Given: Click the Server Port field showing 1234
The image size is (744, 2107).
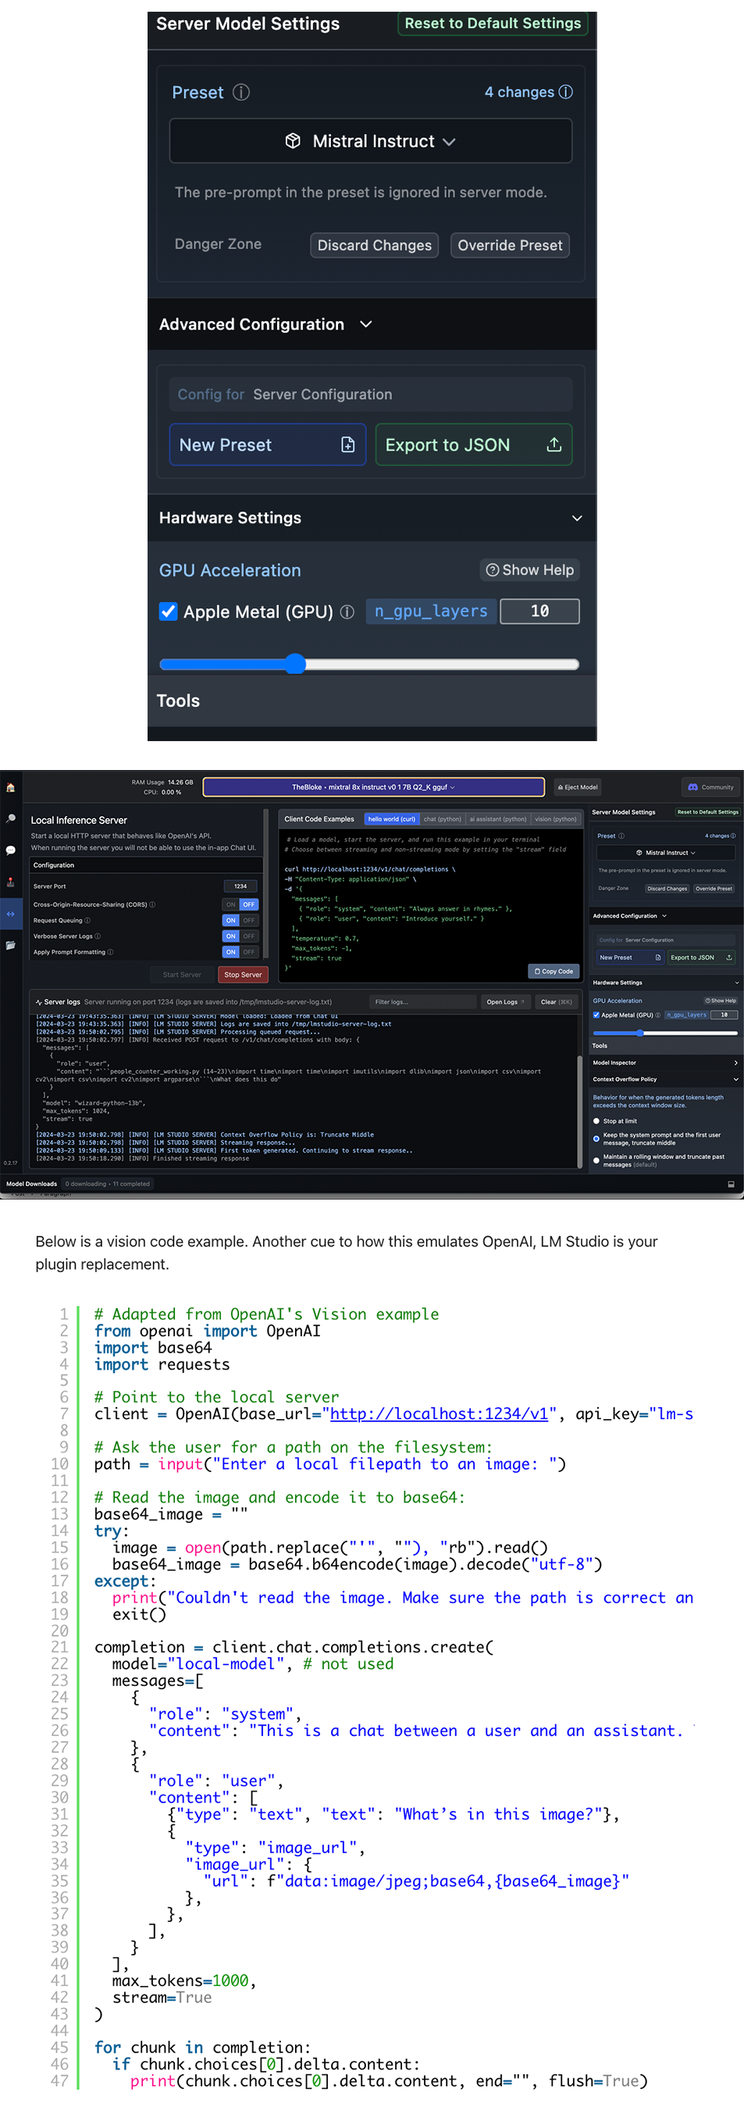Looking at the screenshot, I should [x=240, y=886].
